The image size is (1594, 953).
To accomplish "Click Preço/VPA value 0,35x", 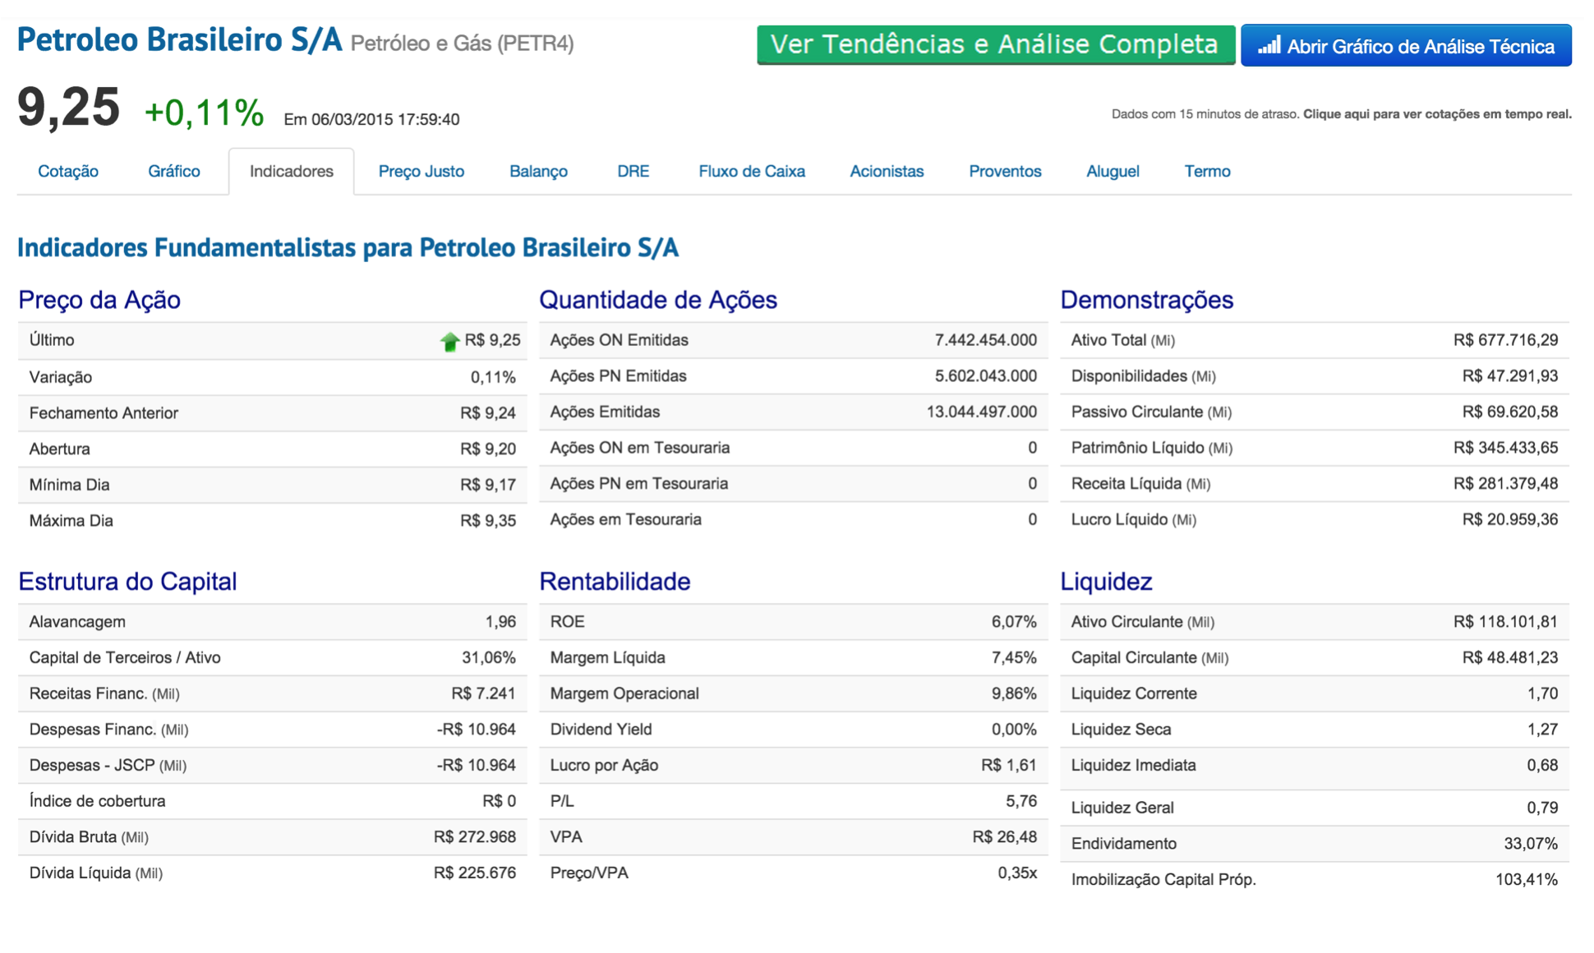I will (1017, 873).
